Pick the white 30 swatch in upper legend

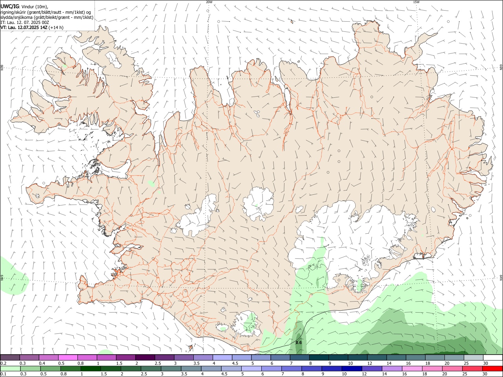493,358
